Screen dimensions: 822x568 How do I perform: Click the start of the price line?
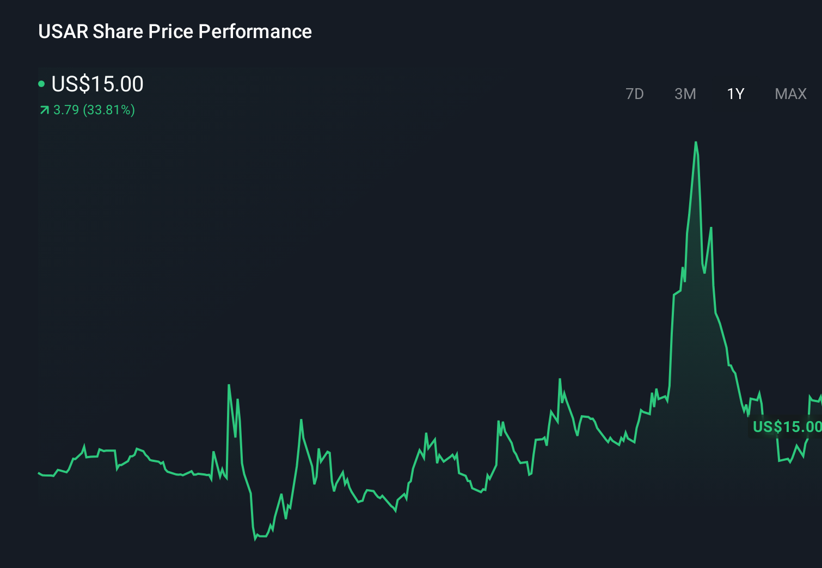coord(39,473)
